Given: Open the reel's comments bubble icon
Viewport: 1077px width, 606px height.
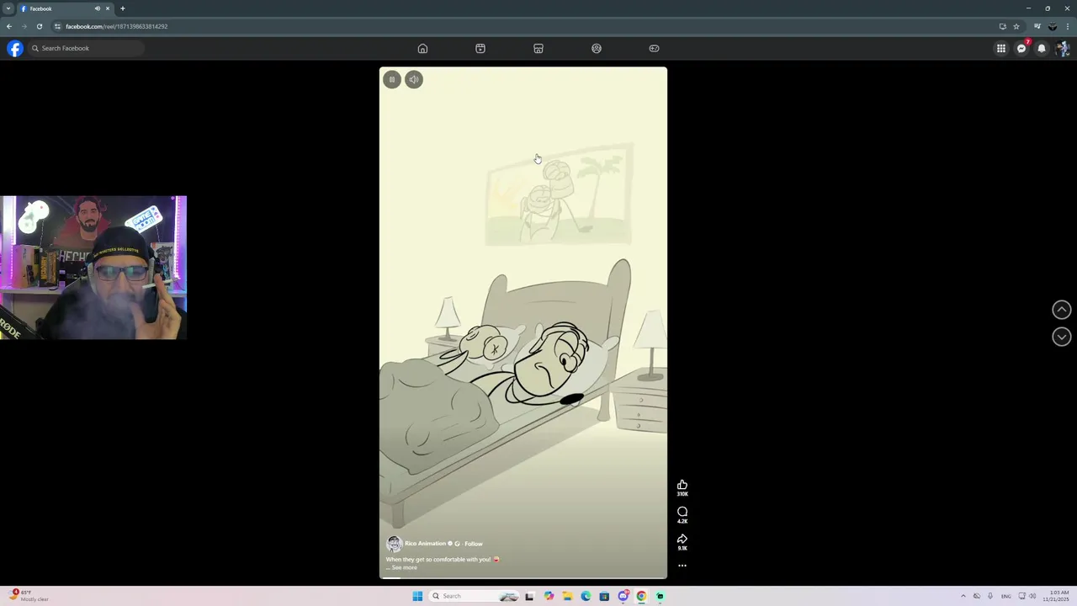Looking at the screenshot, I should click(x=682, y=512).
